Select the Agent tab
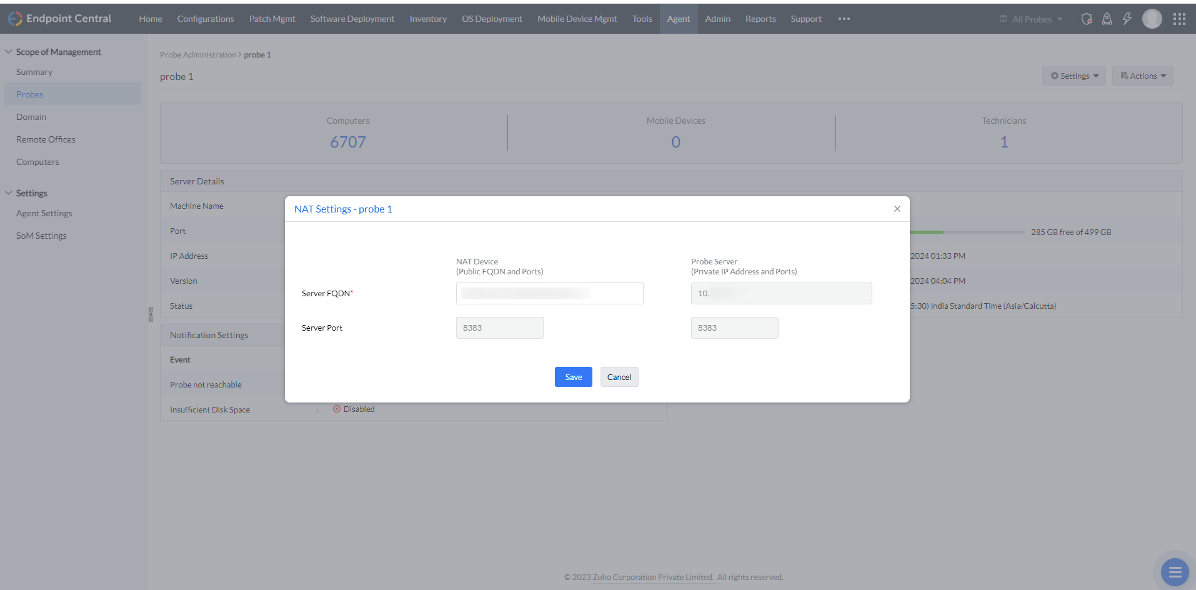The width and height of the screenshot is (1196, 590). pos(679,19)
